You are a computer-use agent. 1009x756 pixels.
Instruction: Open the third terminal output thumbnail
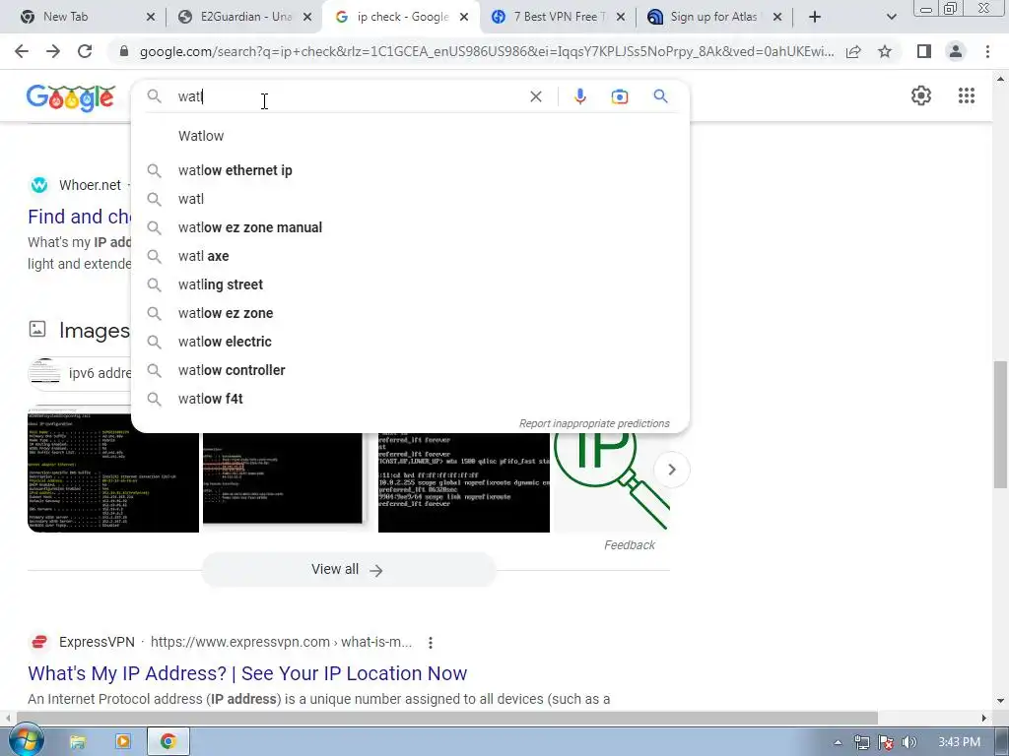[x=464, y=482]
